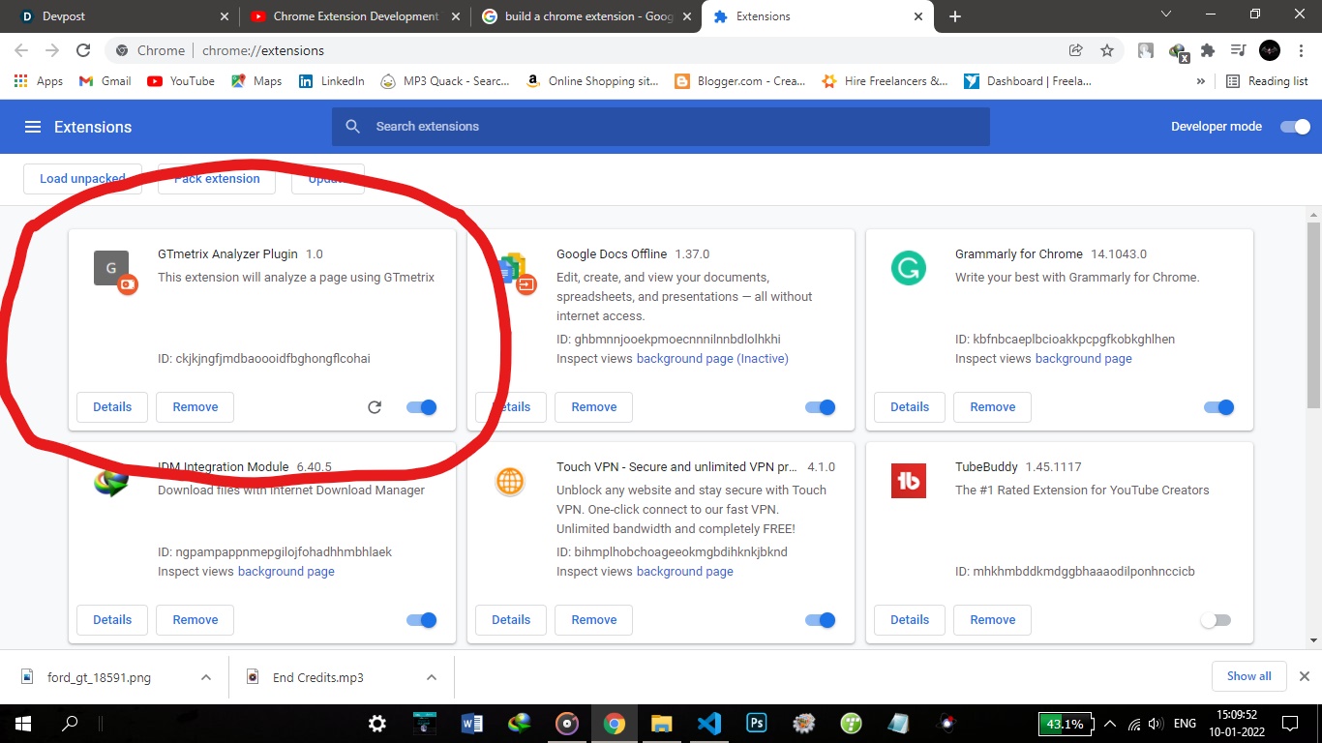Open the Windows notification center

click(1290, 723)
